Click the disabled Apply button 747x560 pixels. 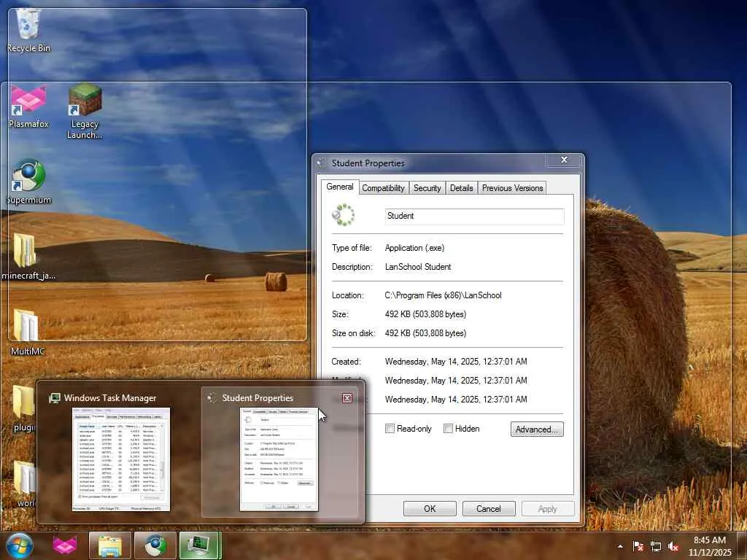(548, 508)
